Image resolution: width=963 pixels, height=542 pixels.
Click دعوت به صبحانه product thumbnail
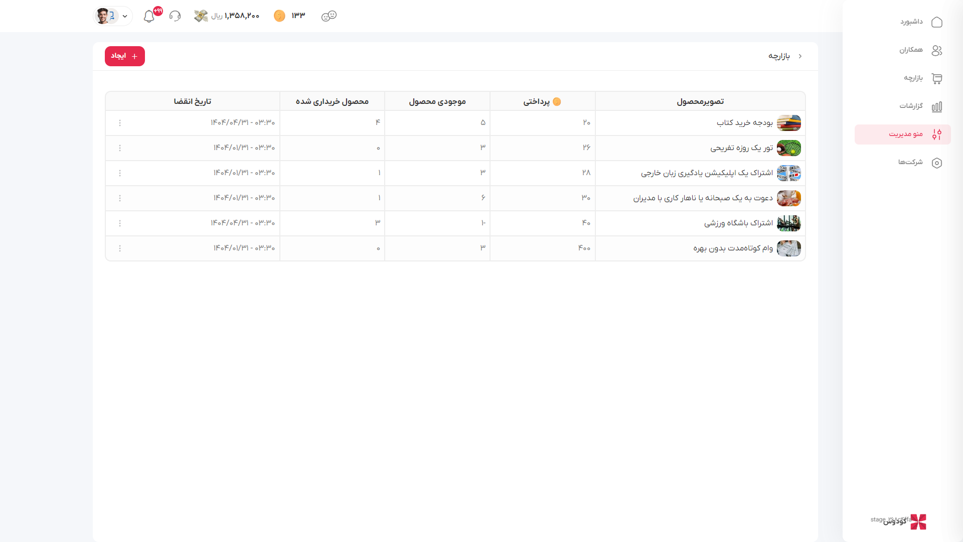789,198
